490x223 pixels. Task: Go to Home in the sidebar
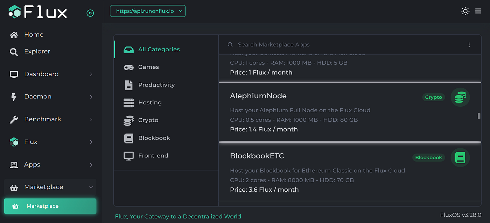(34, 35)
